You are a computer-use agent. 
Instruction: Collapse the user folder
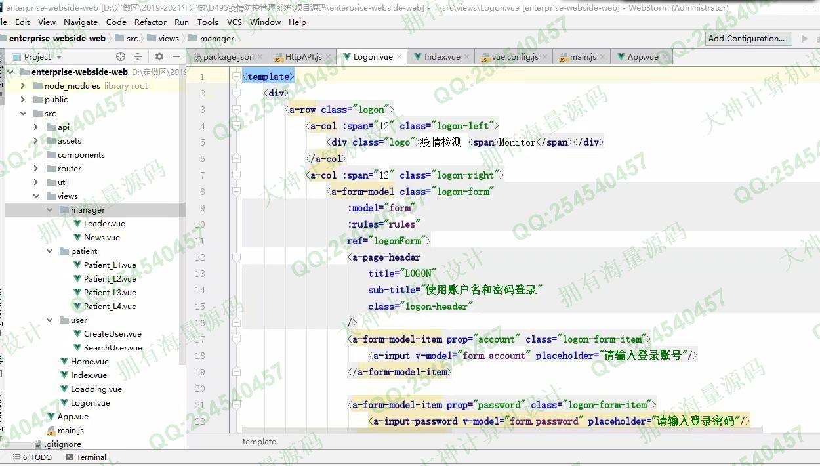(50, 320)
